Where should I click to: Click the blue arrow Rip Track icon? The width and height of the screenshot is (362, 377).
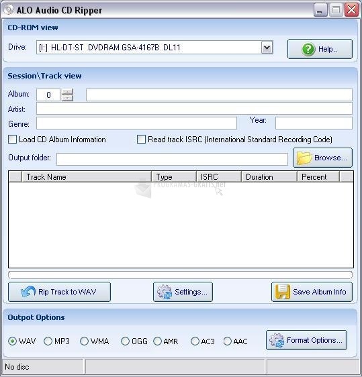point(28,291)
